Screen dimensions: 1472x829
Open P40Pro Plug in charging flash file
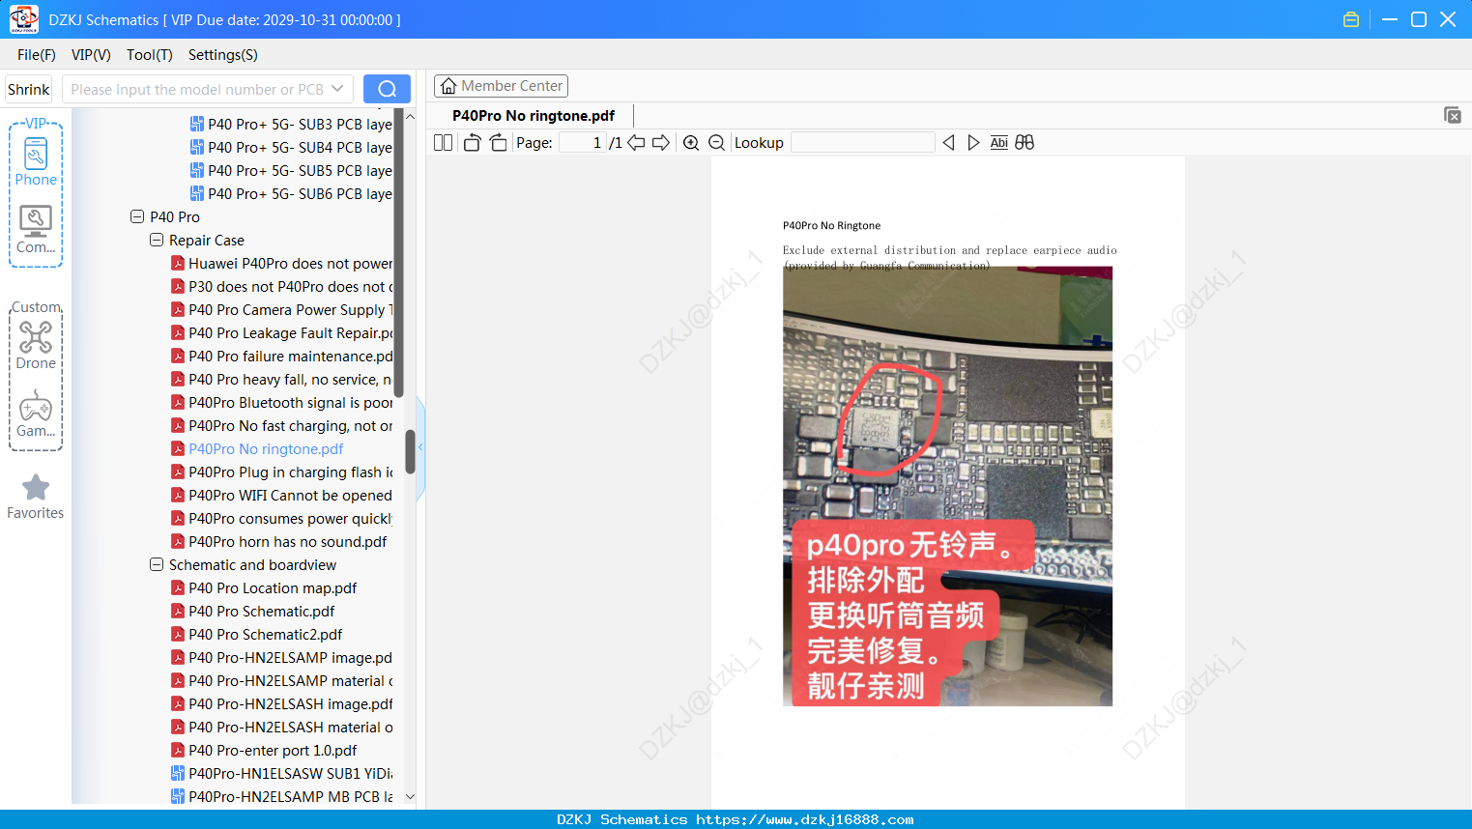(x=290, y=472)
